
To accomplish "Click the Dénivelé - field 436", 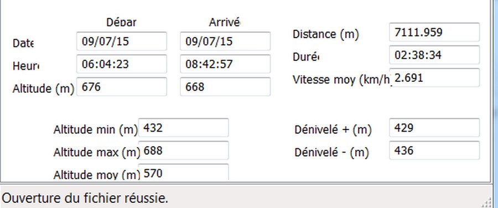I will [x=434, y=150].
